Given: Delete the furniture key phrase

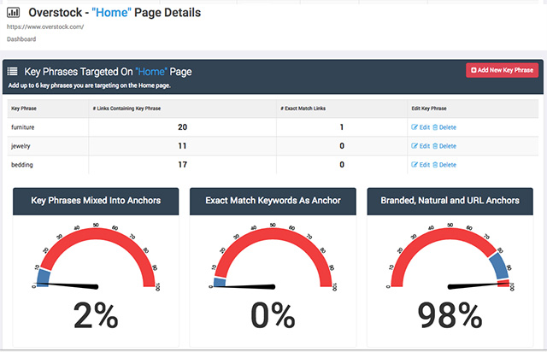Looking at the screenshot, I should tap(444, 127).
